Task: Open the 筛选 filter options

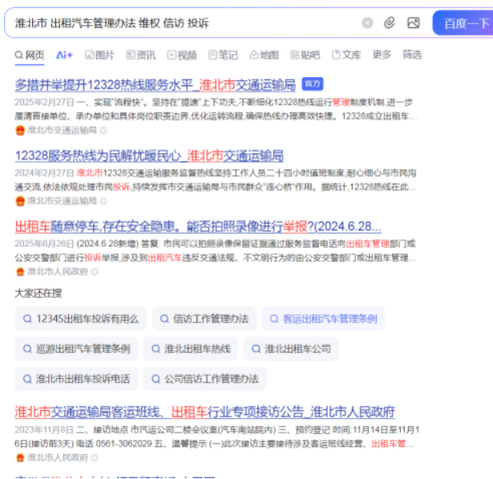Action: coord(412,55)
